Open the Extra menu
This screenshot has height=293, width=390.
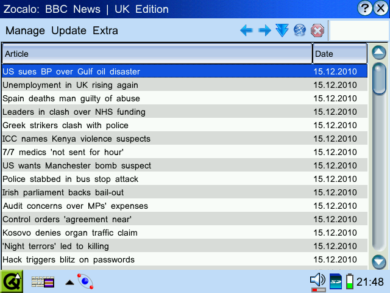pos(105,31)
